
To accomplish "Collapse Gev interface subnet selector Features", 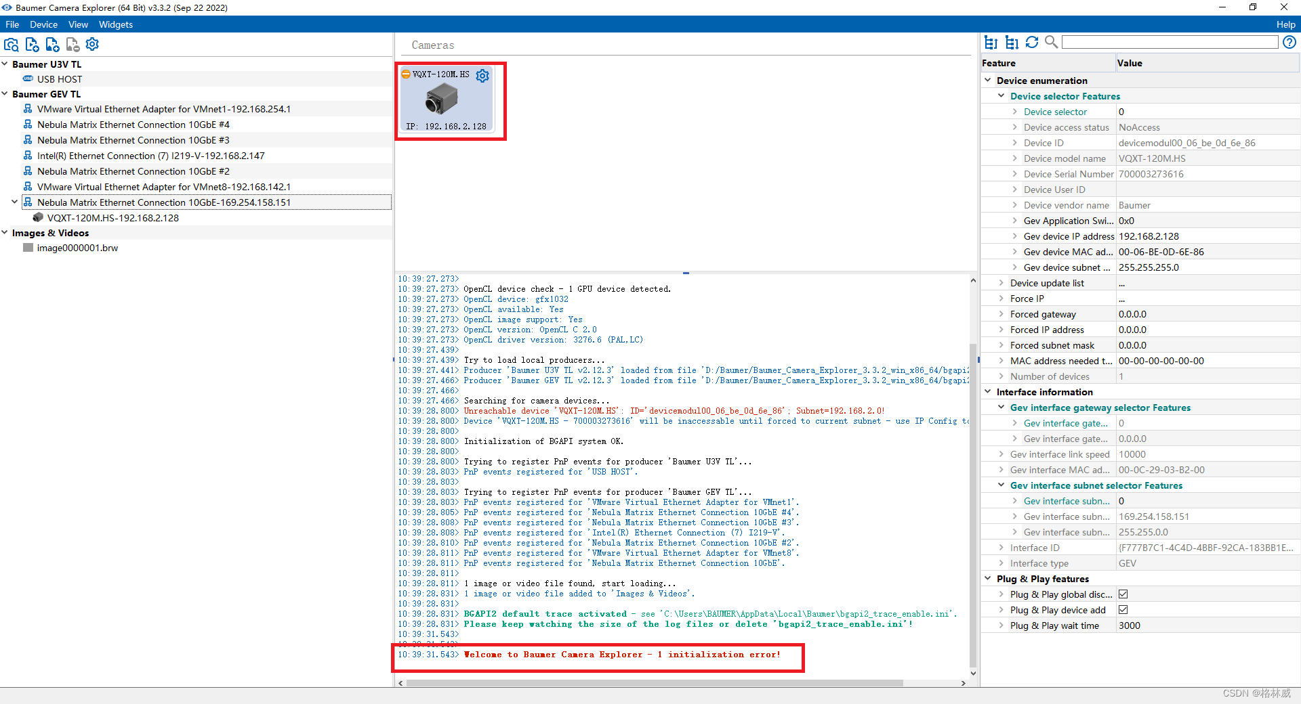I will 1001,485.
